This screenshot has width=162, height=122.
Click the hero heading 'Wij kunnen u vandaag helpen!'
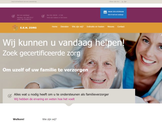[x=63, y=43]
